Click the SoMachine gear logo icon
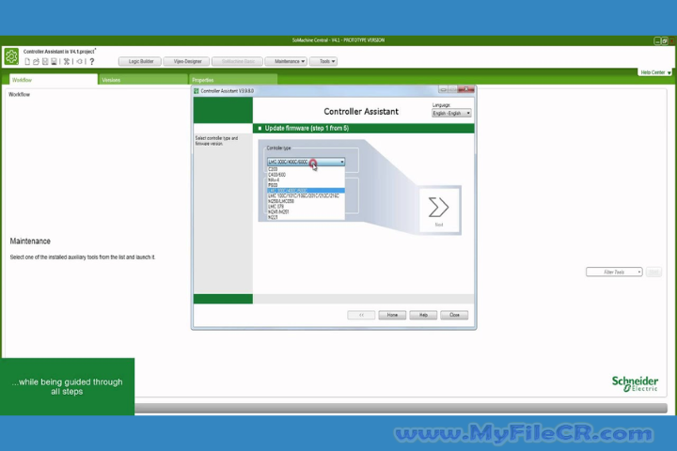 11,56
